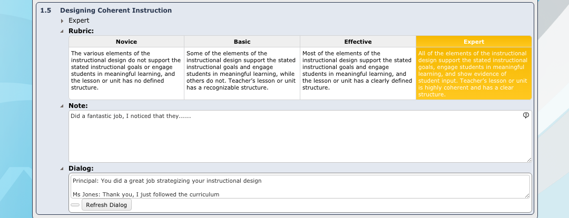
Task: Click the orange Expert rating description cell
Action: [474, 73]
